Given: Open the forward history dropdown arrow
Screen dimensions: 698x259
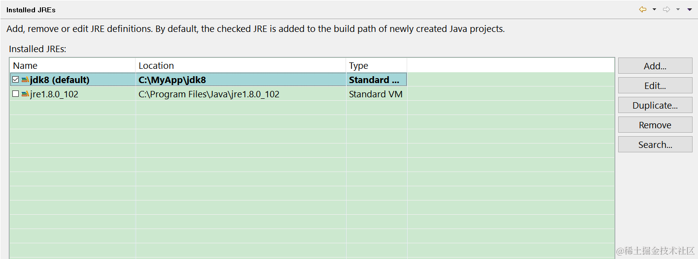Looking at the screenshot, I should [678, 9].
